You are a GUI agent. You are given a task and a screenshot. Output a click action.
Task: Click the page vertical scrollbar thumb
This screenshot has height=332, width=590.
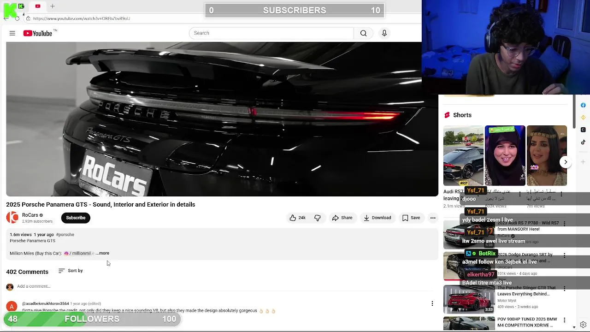click(x=574, y=112)
